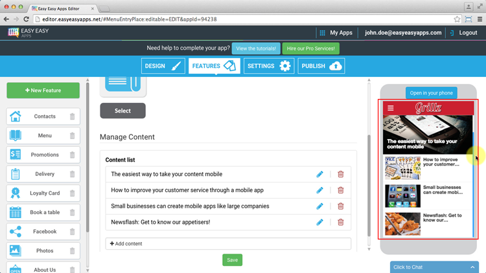The image size is (486, 273).
Task: Delete the Photos feature with its trash icon
Action: [72, 251]
